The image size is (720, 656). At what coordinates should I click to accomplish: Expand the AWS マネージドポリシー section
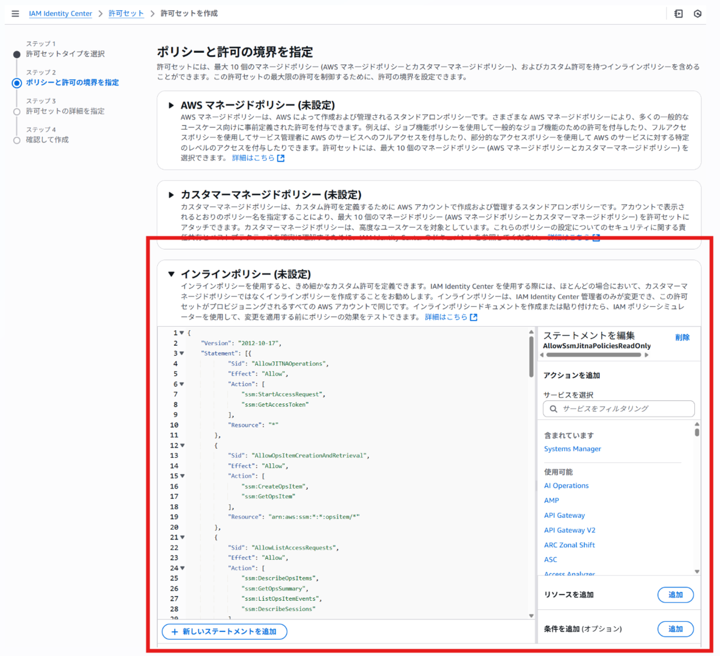pos(171,105)
